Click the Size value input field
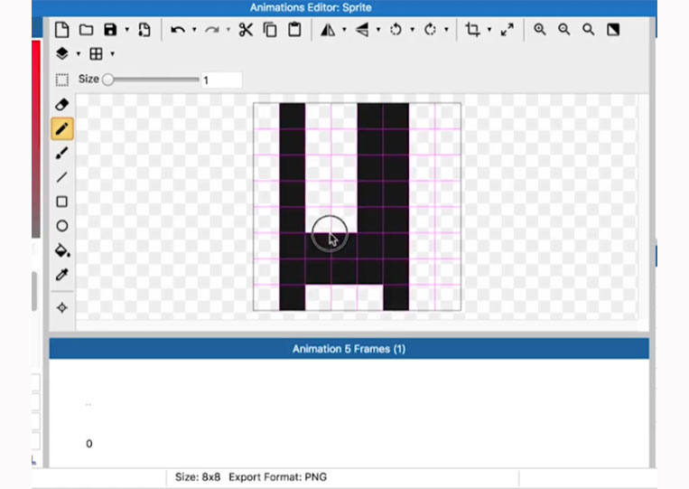Image resolution: width=689 pixels, height=489 pixels. [x=221, y=80]
